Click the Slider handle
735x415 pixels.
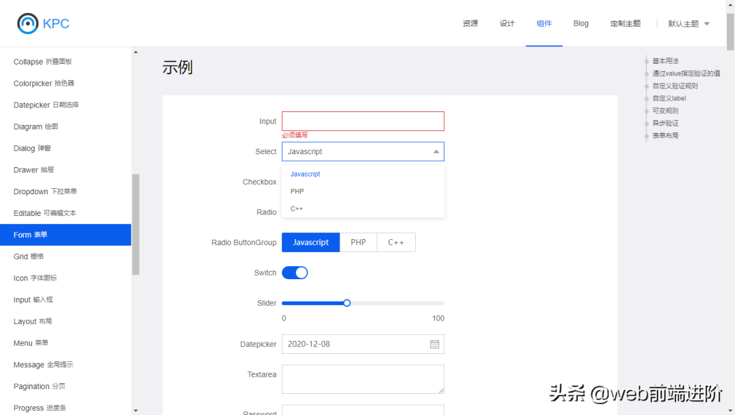346,303
